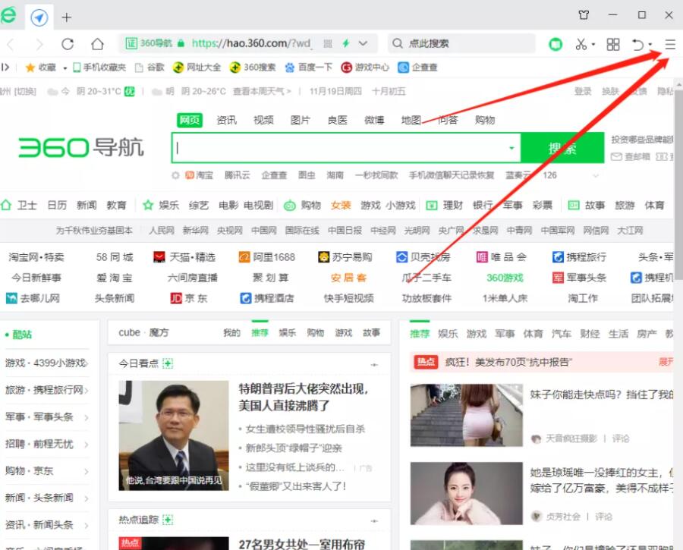Open the 收藏 favorites dropdown arrow
This screenshot has height=550, width=683.
click(65, 68)
